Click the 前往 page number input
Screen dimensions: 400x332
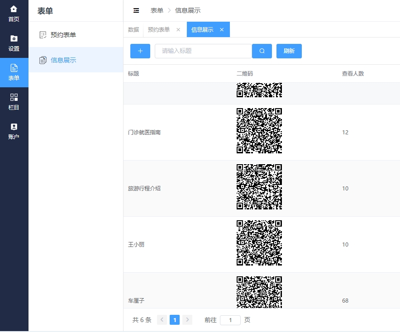point(230,320)
